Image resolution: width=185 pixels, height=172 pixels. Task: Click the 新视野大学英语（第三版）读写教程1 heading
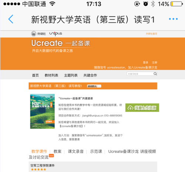click(56, 86)
